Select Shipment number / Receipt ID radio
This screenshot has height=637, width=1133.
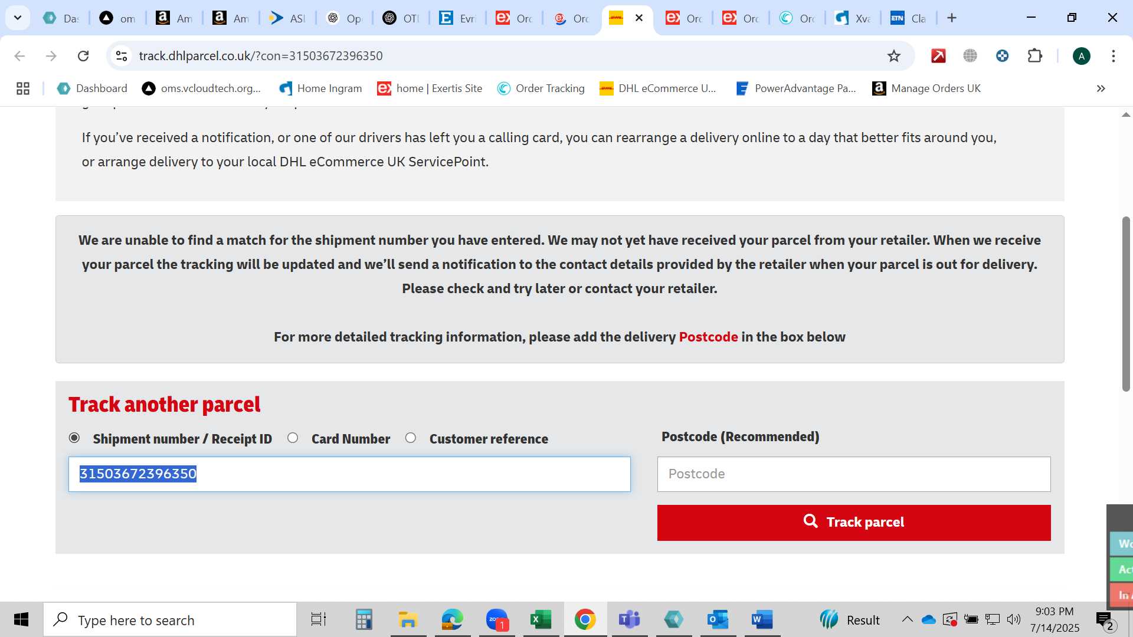(x=74, y=438)
